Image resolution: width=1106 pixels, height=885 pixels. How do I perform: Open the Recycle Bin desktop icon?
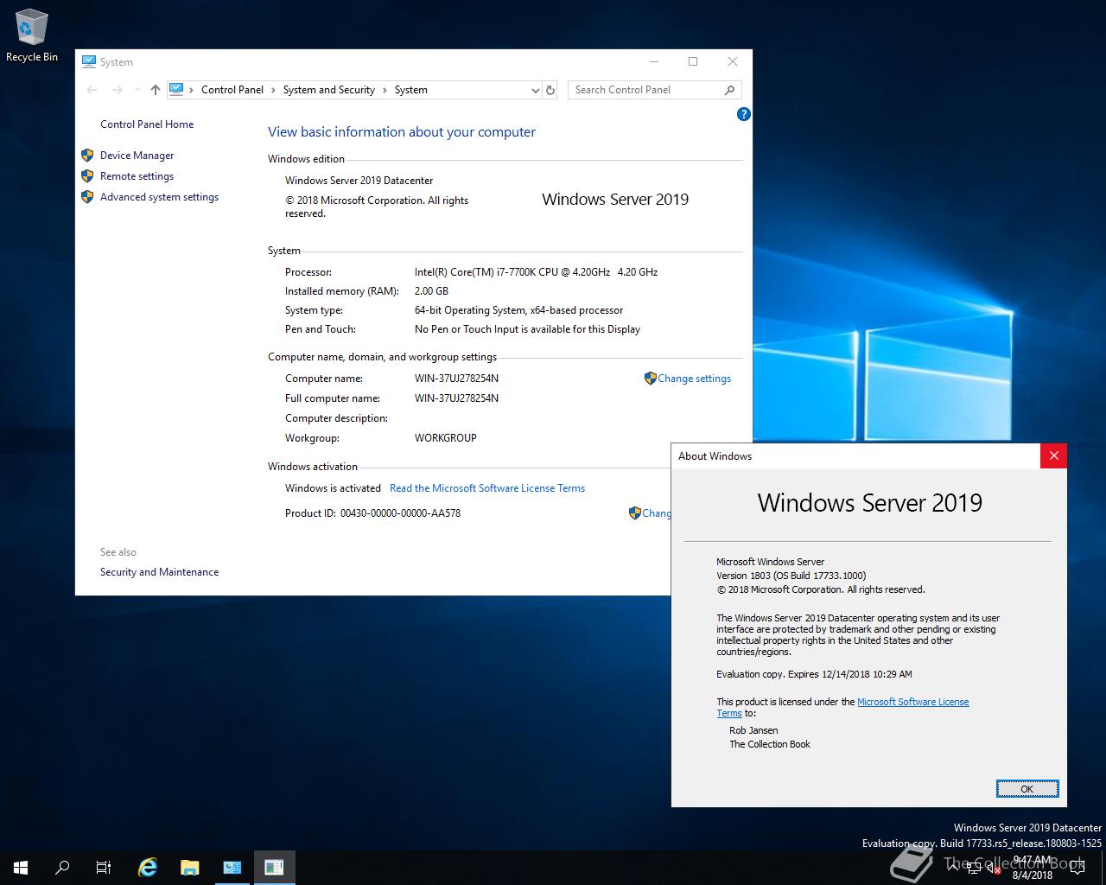[32, 36]
